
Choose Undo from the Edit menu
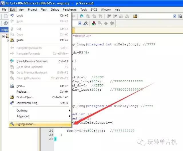pos(40,15)
